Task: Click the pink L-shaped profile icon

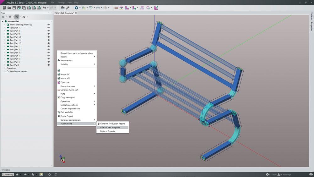Action: click(127, 8)
